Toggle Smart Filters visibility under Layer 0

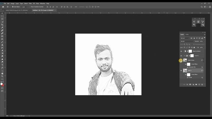pyautogui.click(x=185, y=74)
